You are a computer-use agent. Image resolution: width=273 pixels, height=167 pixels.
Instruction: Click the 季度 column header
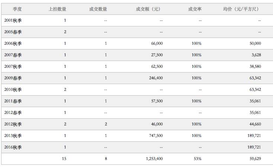(17, 9)
